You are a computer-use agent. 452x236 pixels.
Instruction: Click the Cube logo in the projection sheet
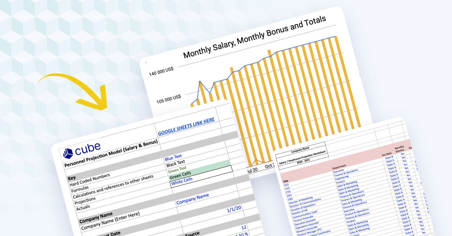82,150
